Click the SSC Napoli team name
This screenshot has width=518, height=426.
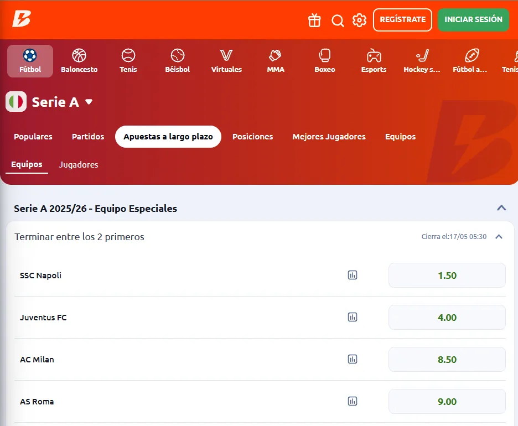coord(40,276)
